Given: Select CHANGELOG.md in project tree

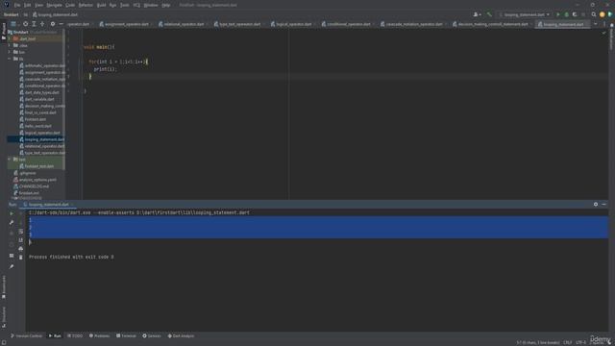Looking at the screenshot, I should [31, 186].
